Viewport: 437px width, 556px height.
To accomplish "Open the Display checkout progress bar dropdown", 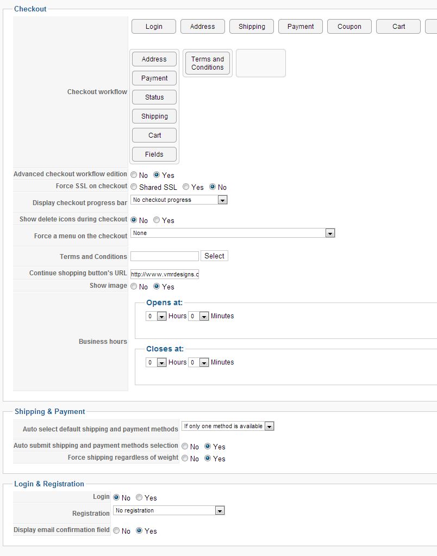I will coord(179,200).
